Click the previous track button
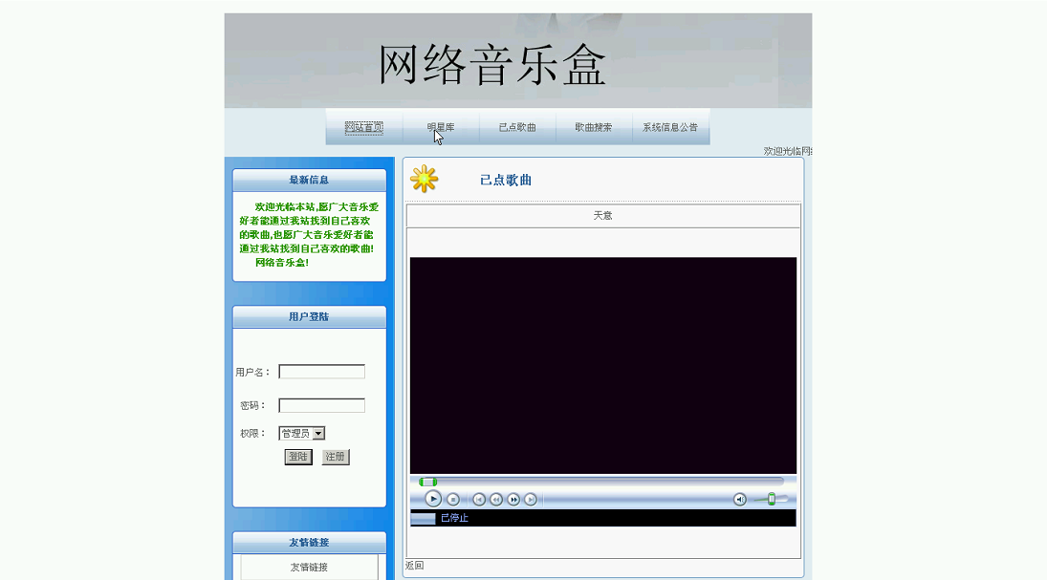The width and height of the screenshot is (1047, 580). click(x=479, y=499)
